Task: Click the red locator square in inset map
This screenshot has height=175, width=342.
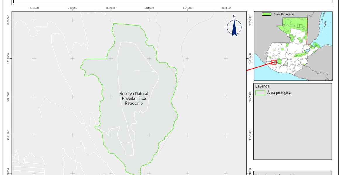Action: (274, 62)
